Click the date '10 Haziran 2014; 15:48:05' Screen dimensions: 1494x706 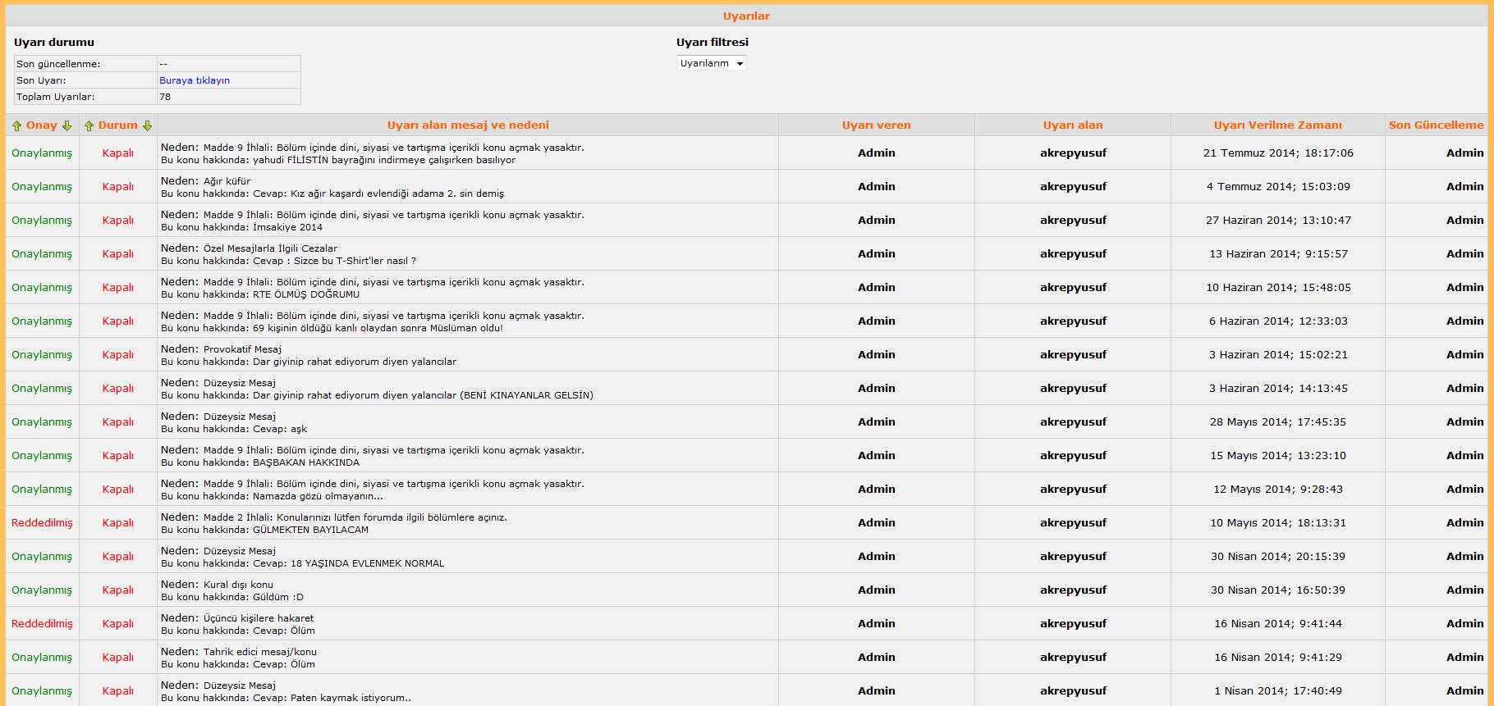1278,288
